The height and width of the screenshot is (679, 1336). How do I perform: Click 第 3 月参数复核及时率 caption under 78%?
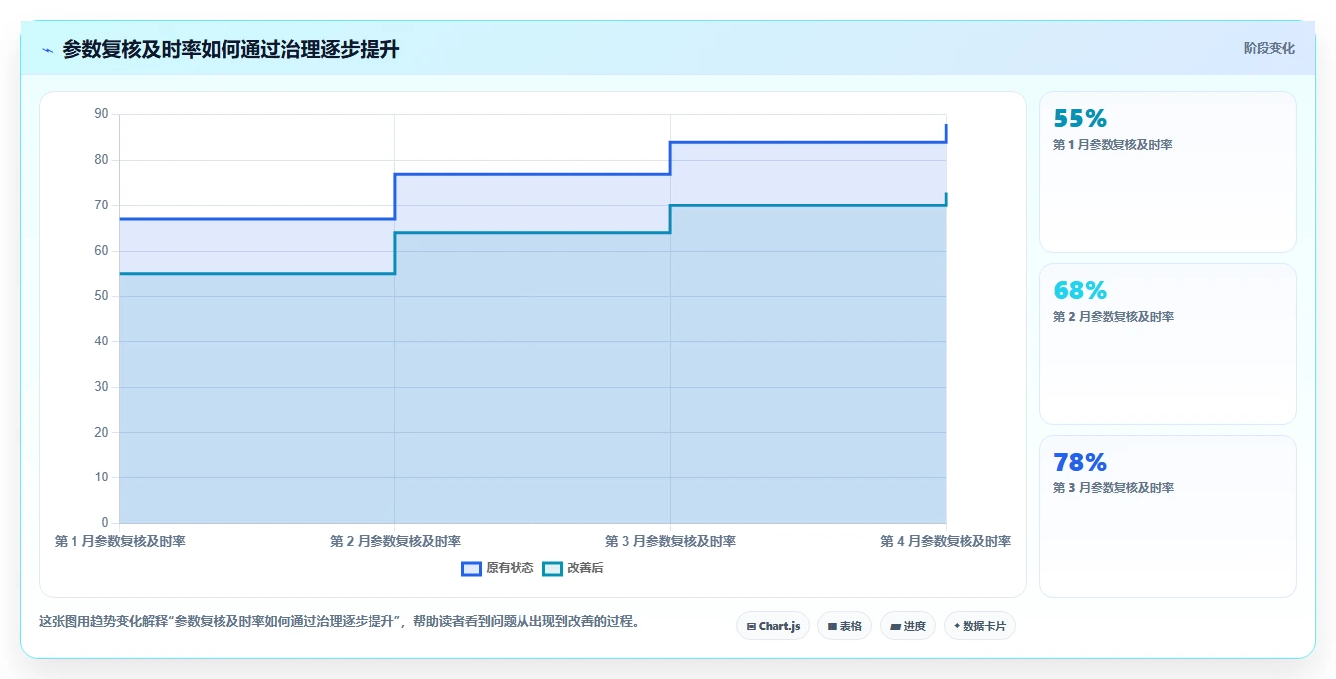pyautogui.click(x=1113, y=488)
